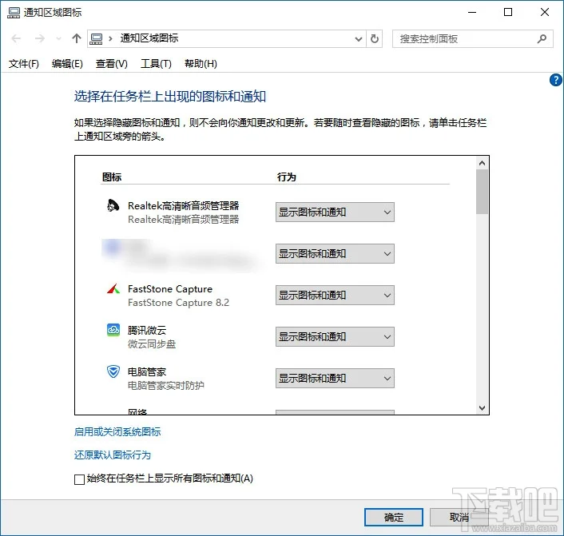Viewport: 564px width, 536px height.
Task: Click the 腾讯微云 entry name
Action: (147, 330)
